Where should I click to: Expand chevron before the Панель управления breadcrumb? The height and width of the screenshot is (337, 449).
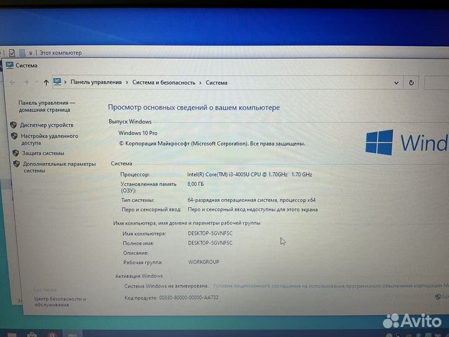[x=65, y=82]
